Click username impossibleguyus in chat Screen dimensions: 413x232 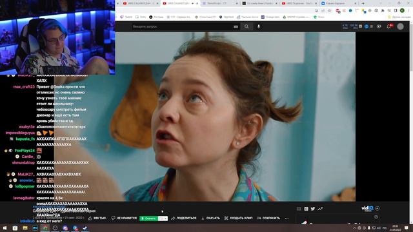tap(20, 133)
